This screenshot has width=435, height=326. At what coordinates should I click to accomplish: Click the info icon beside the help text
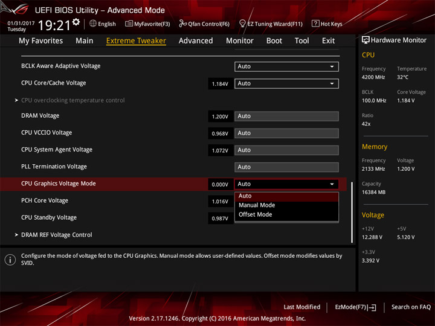[x=10, y=260]
